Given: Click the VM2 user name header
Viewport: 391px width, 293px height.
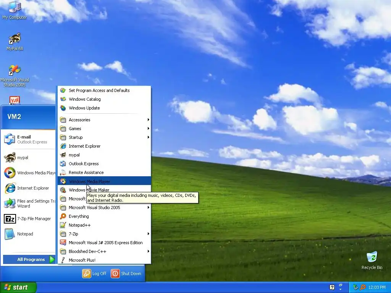Looking at the screenshot, I should click(14, 117).
